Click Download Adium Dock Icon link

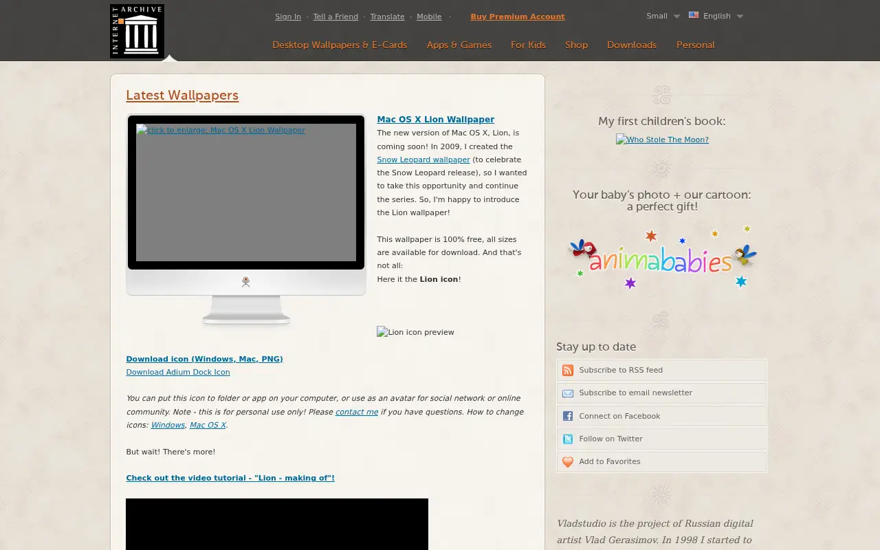pos(178,372)
